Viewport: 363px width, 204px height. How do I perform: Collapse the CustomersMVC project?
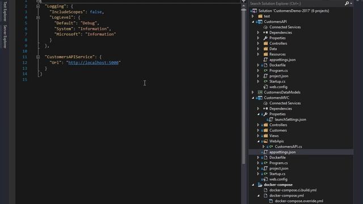click(x=253, y=98)
